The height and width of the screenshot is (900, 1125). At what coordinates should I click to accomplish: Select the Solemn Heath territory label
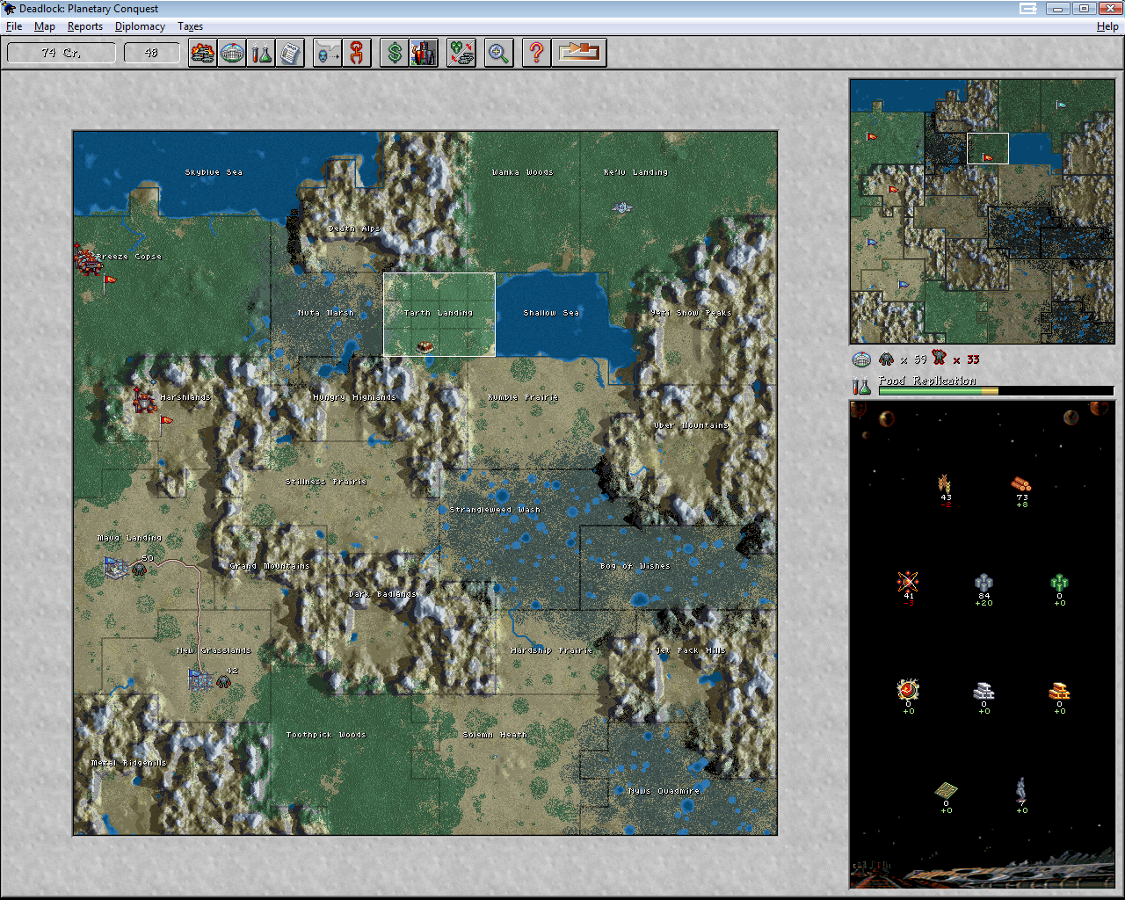495,735
